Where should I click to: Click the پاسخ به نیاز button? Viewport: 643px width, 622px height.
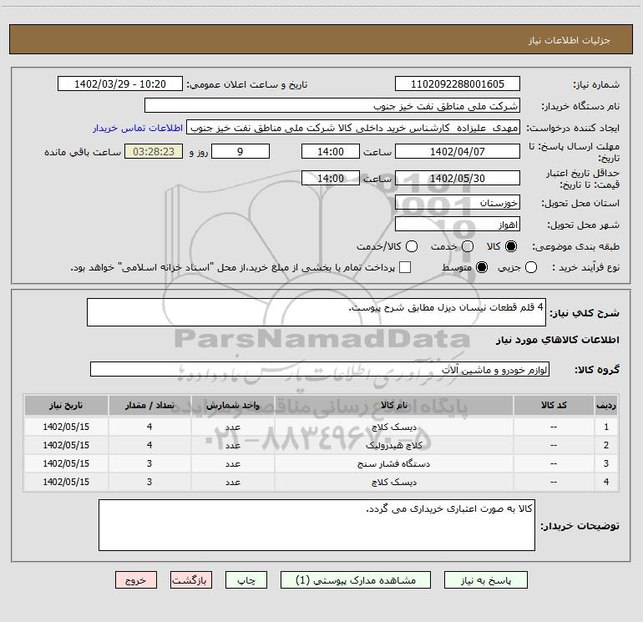(486, 580)
